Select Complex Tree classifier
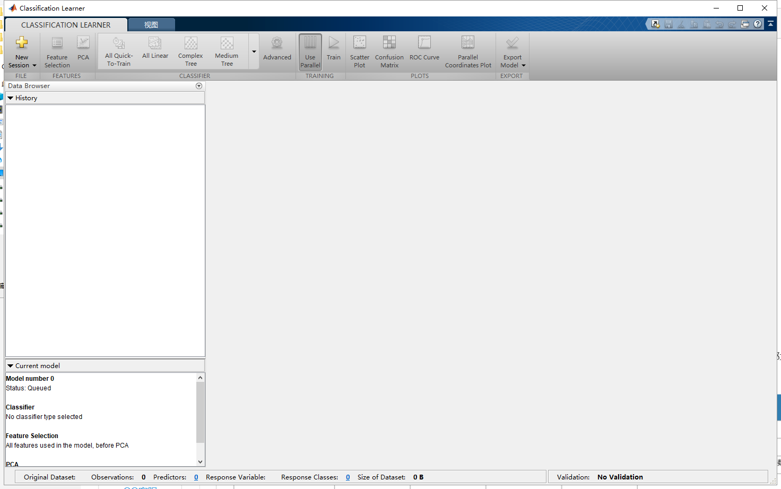The height and width of the screenshot is (489, 781). pos(190,51)
